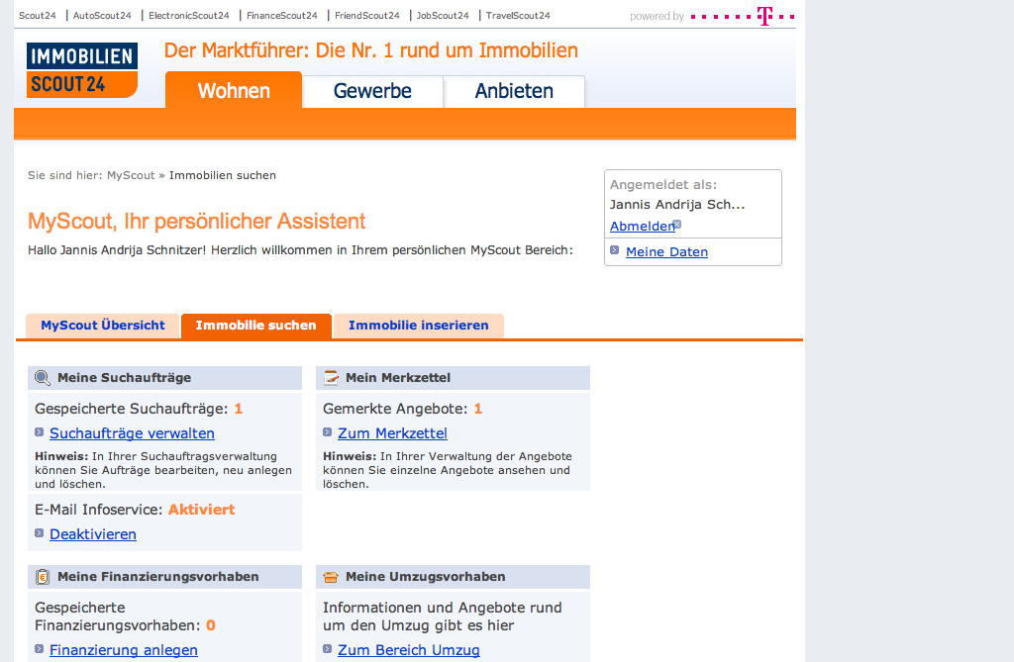1014x662 pixels.
Task: Open the AutoScout24 link
Action: [102, 16]
